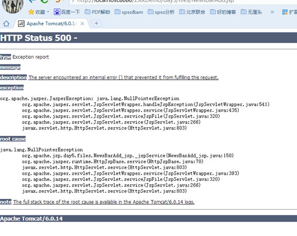Close the Apache Tomcat tab
Image resolution: width=297 pixels, height=236 pixels.
click(x=82, y=24)
